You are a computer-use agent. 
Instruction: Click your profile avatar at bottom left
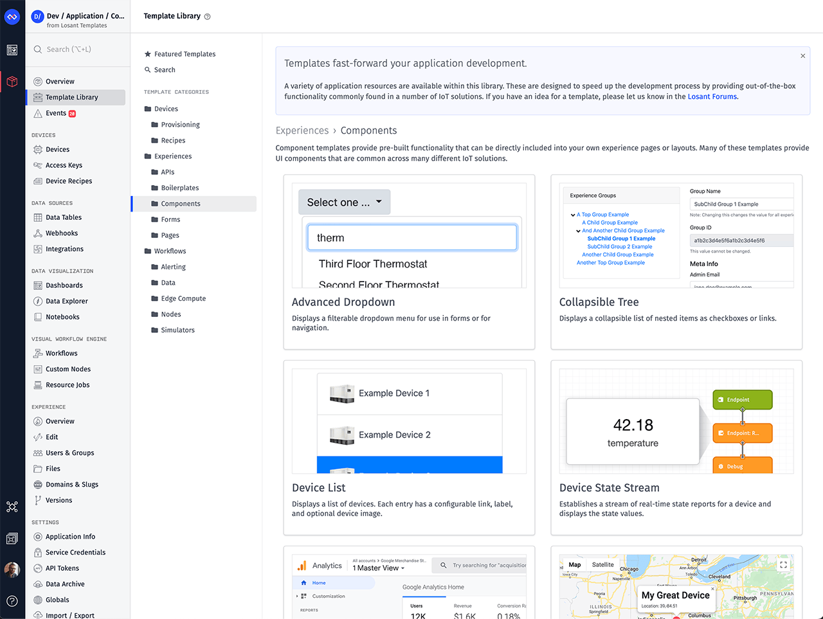[x=12, y=570]
